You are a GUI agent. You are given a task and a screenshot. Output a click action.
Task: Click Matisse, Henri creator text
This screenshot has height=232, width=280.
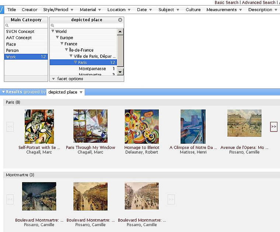pos(193,152)
